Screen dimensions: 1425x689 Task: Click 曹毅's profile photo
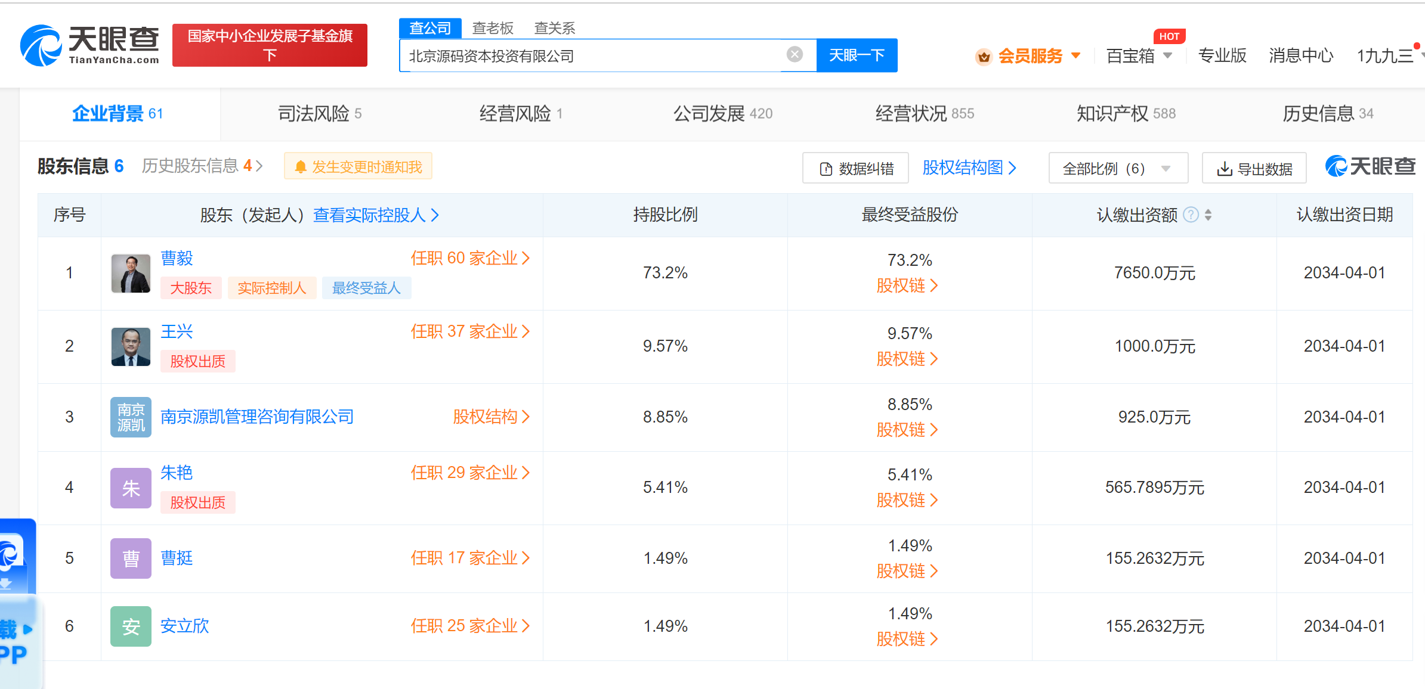coord(131,274)
